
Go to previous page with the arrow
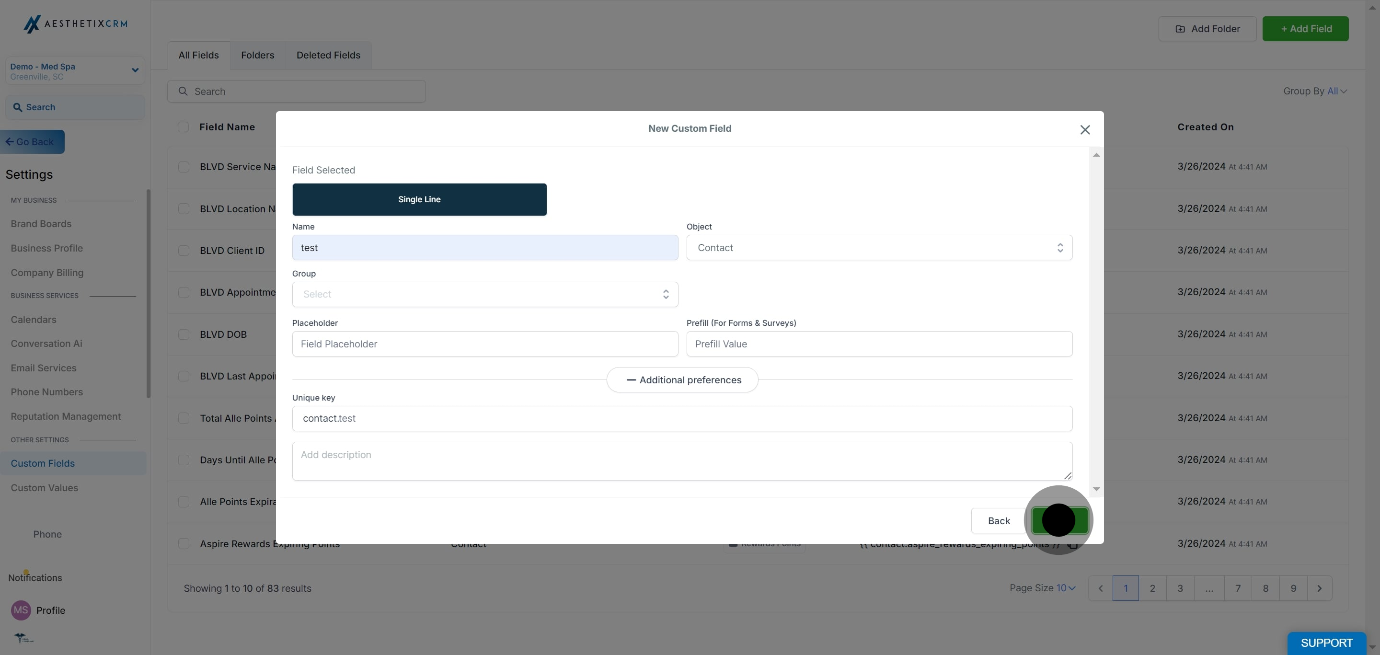[1100, 588]
